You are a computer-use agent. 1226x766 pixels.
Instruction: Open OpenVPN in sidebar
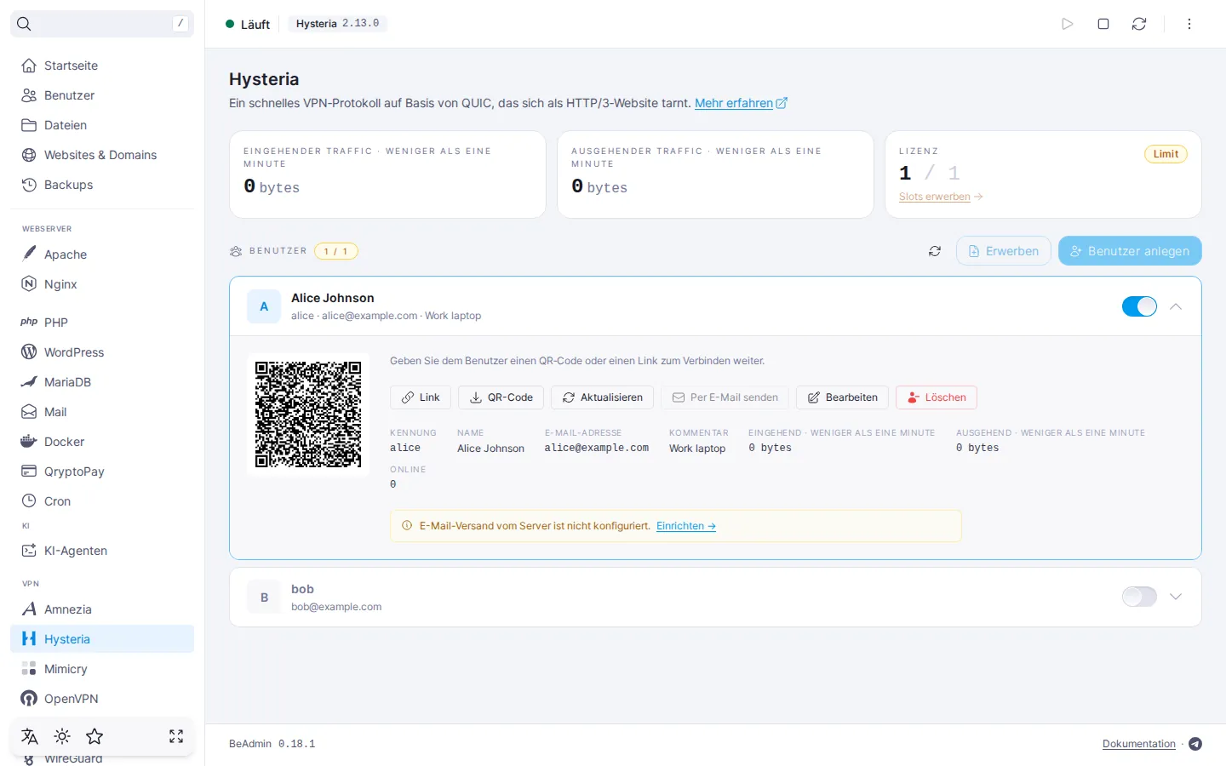102,699
